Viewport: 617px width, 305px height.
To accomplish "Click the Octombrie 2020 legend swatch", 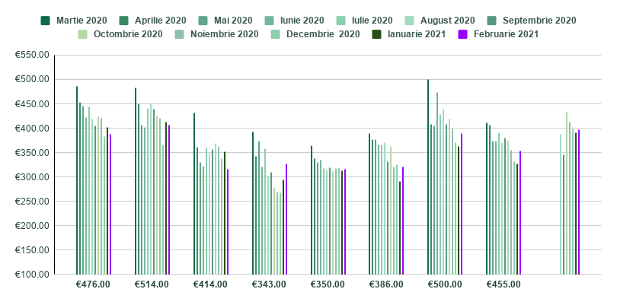I will click(83, 34).
